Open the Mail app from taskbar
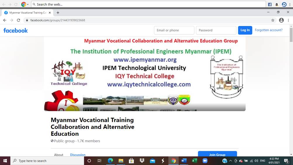Image resolution: width=293 pixels, height=165 pixels. 152,161
